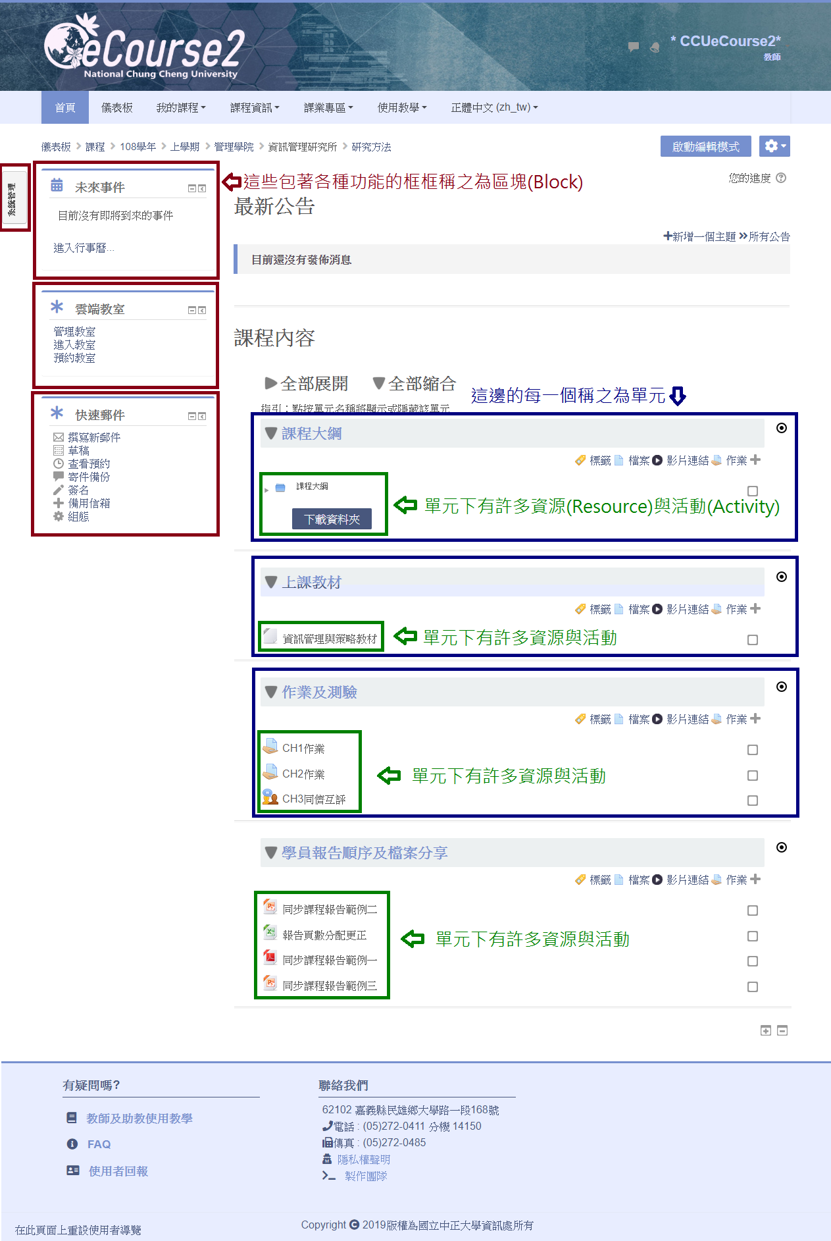This screenshot has height=1241, width=831.
Task: Tick the completion box for 資訊管理與策略教材
Action: pyautogui.click(x=753, y=640)
